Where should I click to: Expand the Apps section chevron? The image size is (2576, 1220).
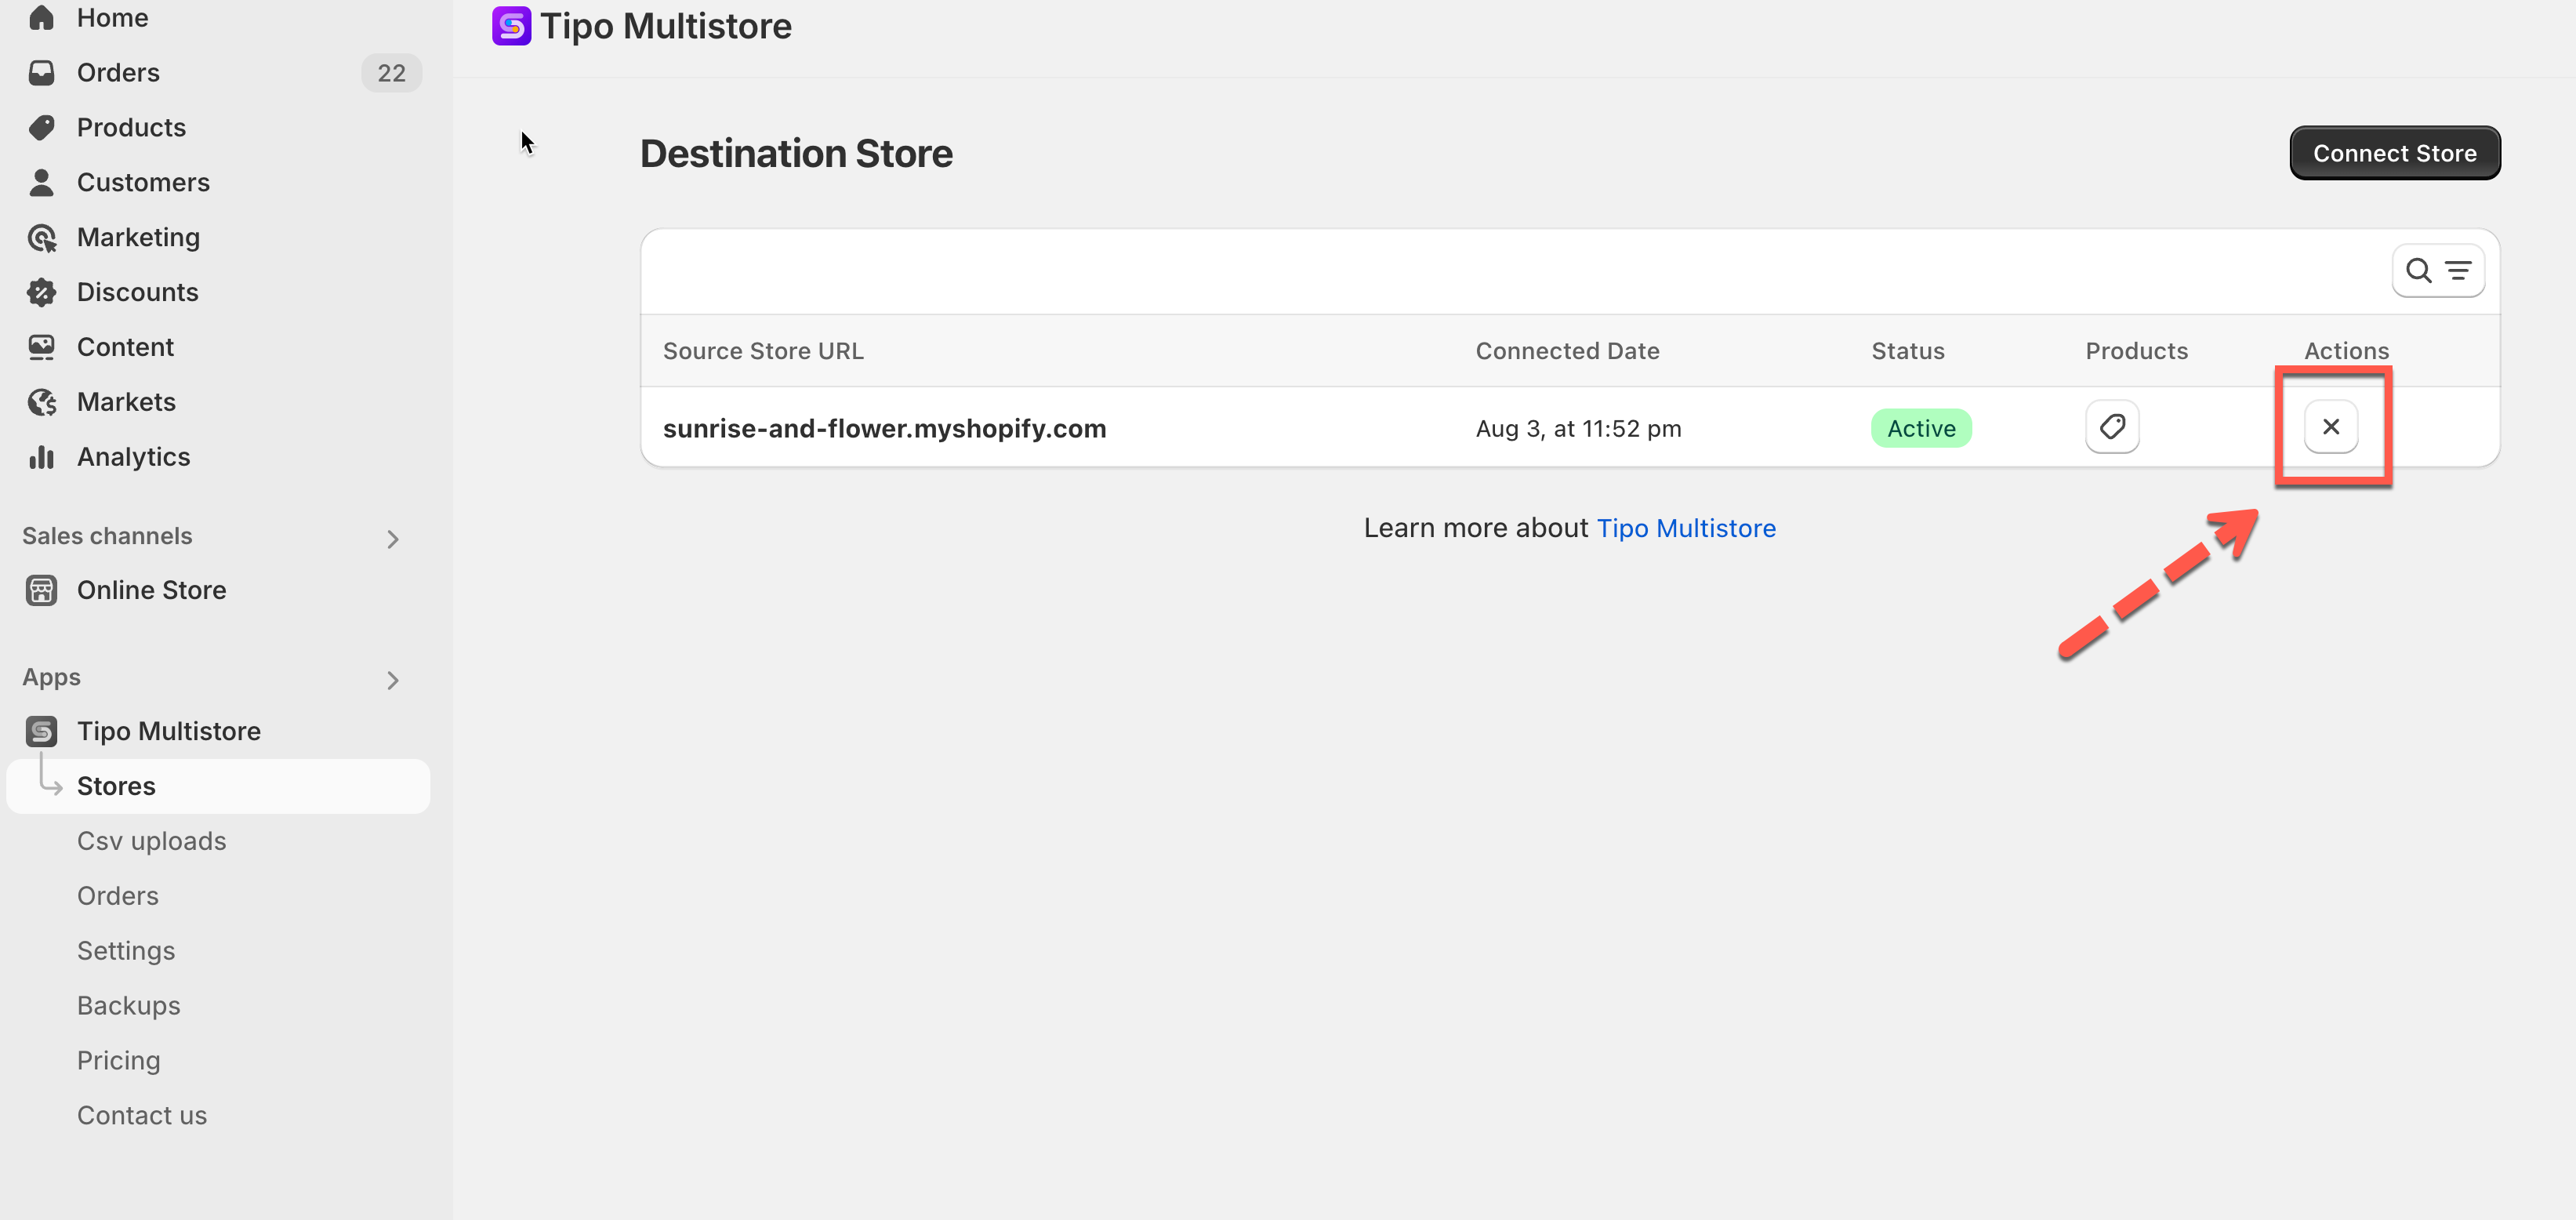pyautogui.click(x=392, y=680)
